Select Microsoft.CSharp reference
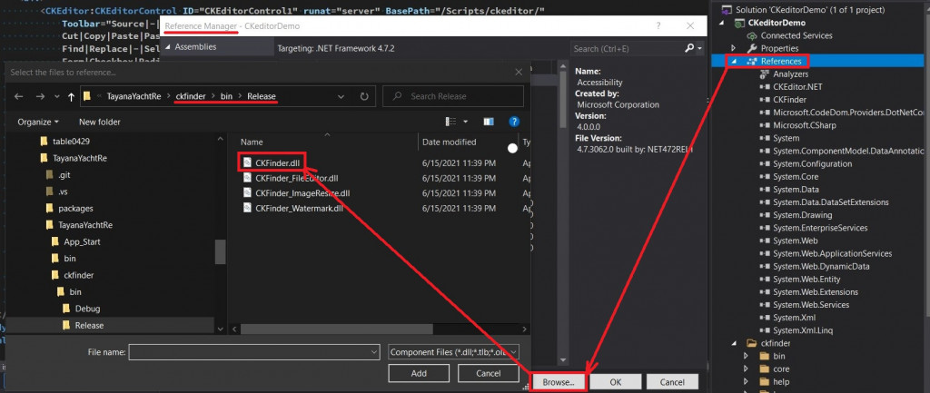Image resolution: width=930 pixels, height=393 pixels. [805, 125]
